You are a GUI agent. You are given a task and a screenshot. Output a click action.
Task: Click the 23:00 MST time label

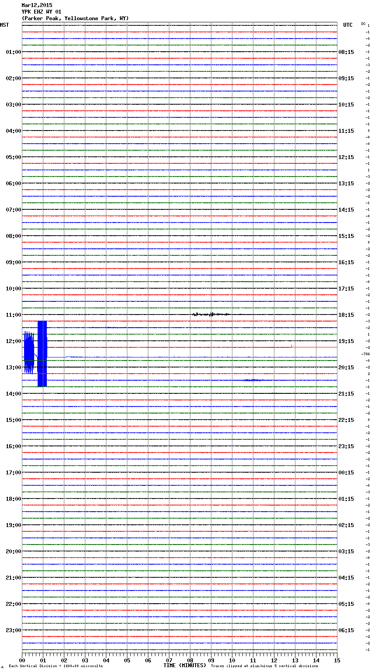tap(13, 630)
